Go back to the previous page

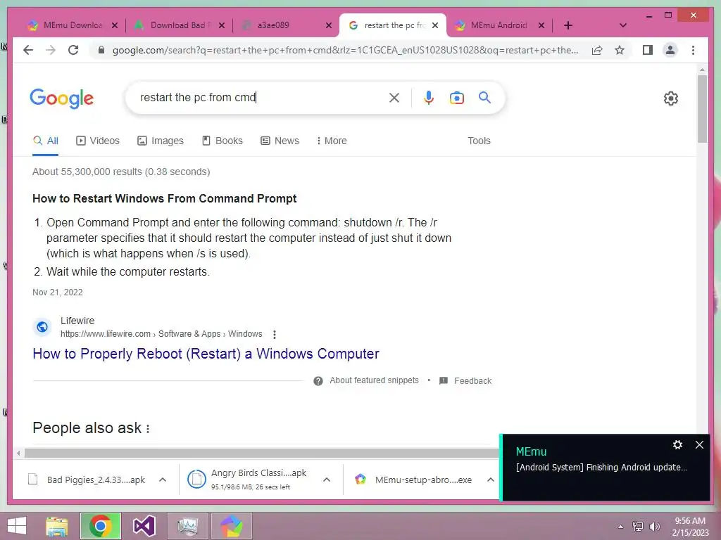(28, 50)
